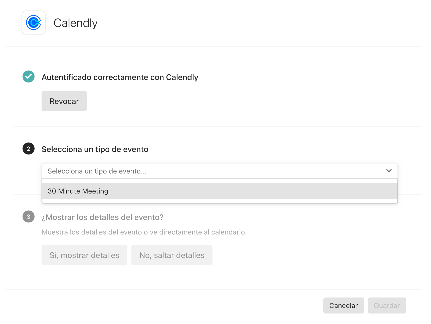
Task: Click the empty strip below the 30 Minute Meeting option
Action: point(220,201)
